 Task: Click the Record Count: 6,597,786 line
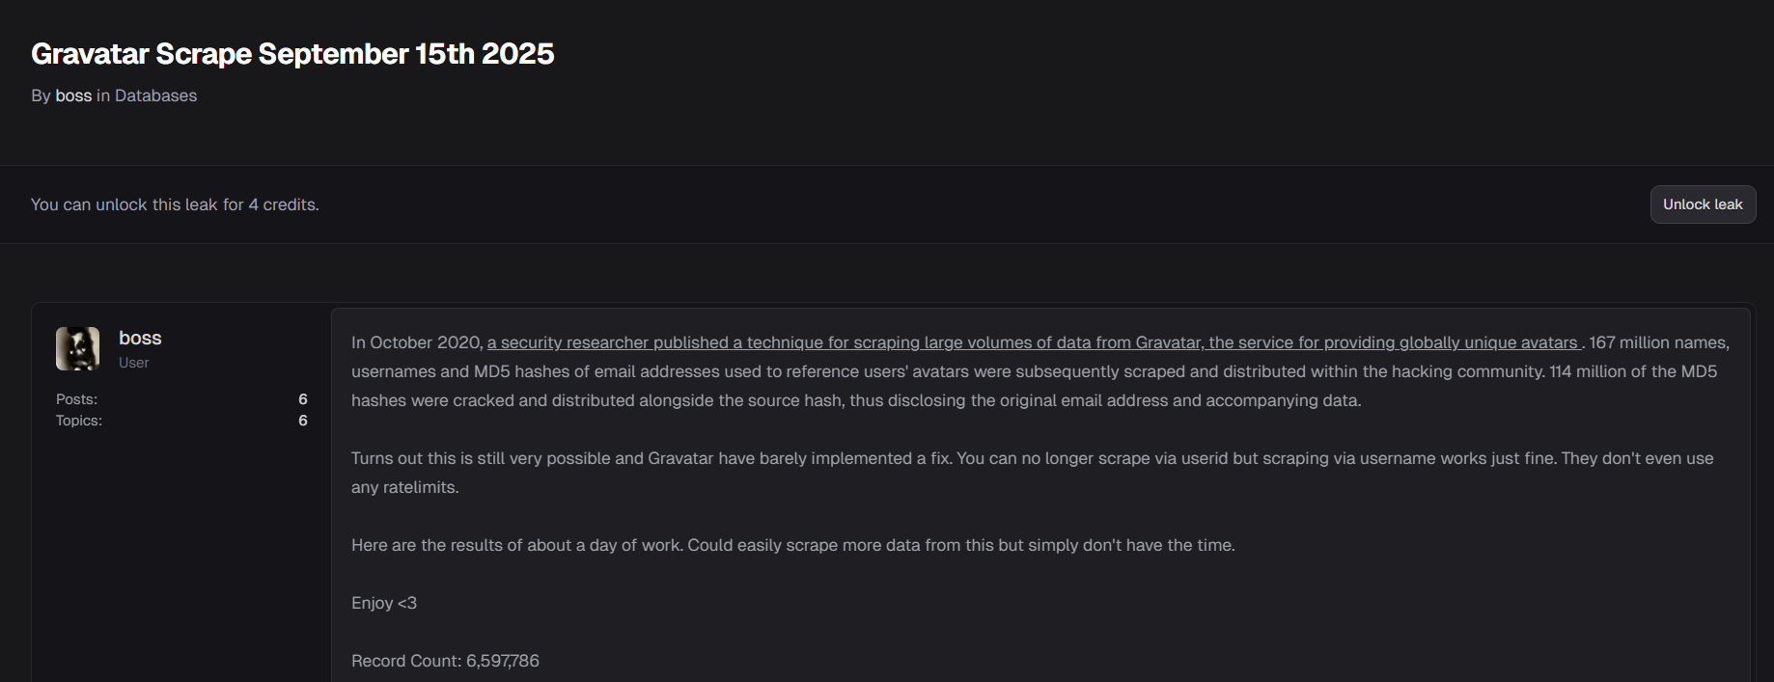[445, 661]
